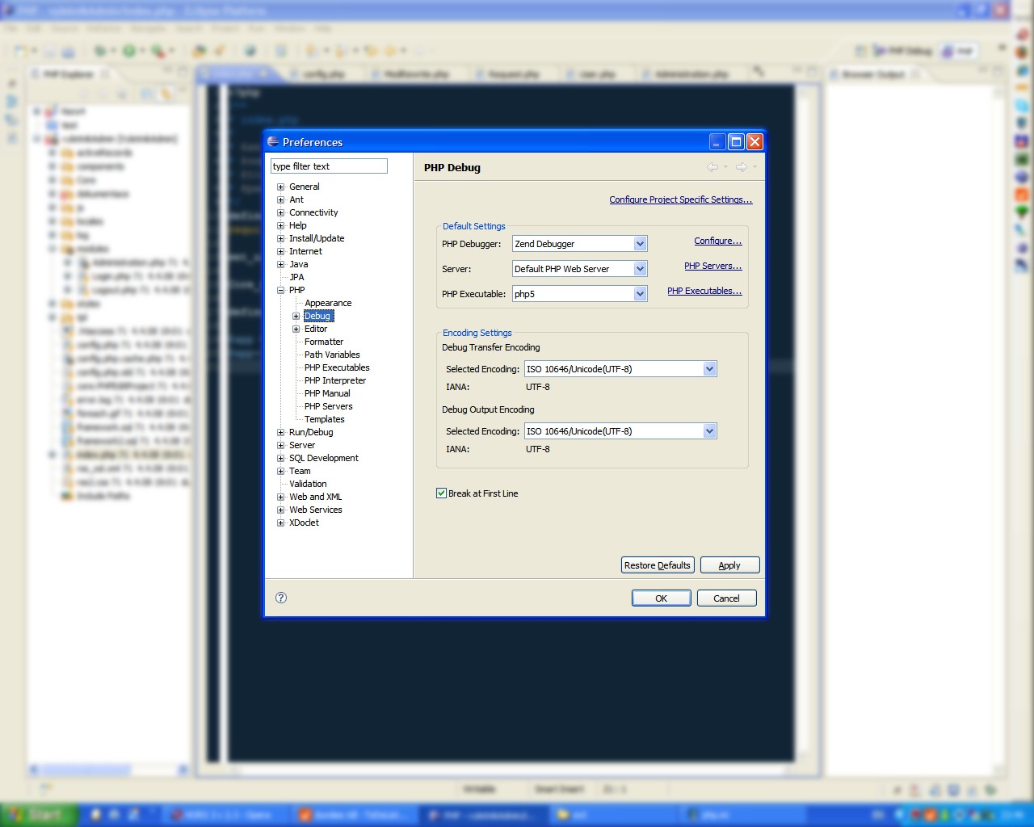Collapse the PHP tree node
Image resolution: width=1034 pixels, height=827 pixels.
tap(280, 290)
